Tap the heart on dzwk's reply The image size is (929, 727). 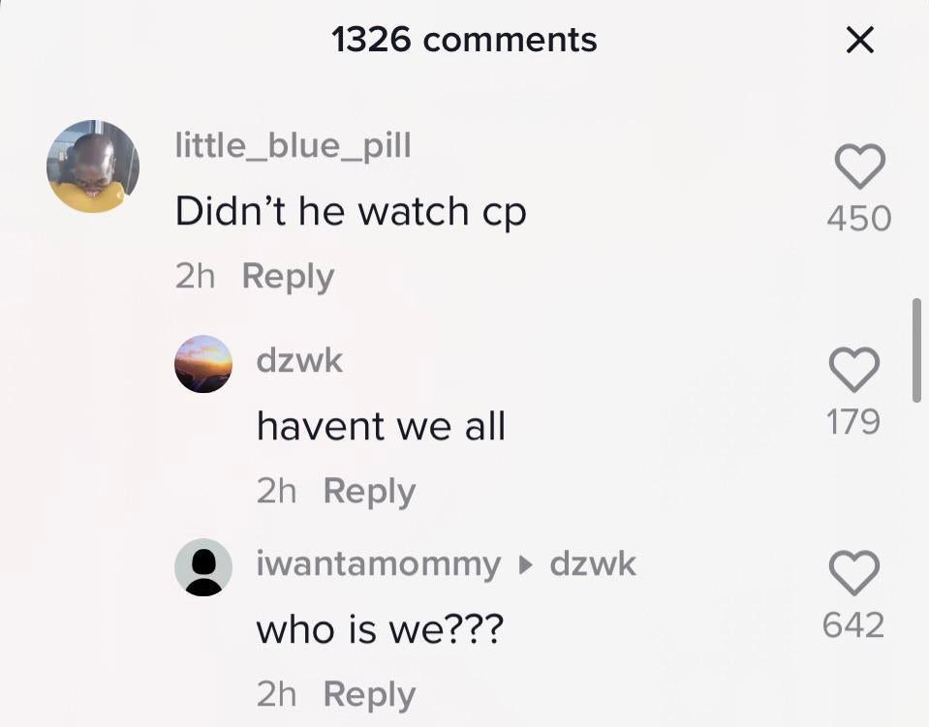[x=853, y=370]
